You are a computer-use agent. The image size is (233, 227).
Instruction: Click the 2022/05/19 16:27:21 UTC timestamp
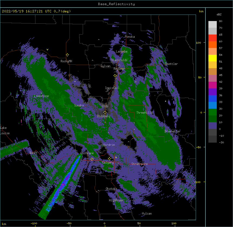26,11
